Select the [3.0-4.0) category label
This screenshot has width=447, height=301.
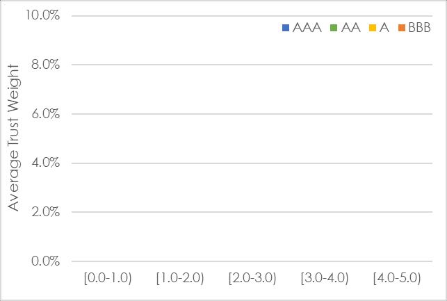[325, 278]
